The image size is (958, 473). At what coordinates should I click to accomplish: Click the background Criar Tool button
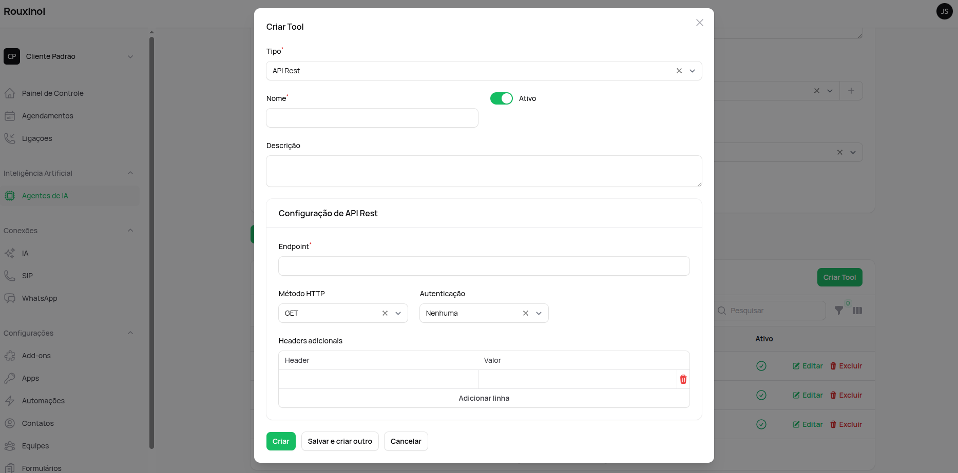point(840,277)
